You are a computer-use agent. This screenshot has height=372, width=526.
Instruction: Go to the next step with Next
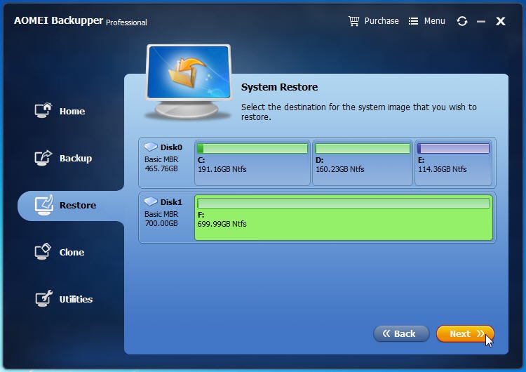pos(465,333)
